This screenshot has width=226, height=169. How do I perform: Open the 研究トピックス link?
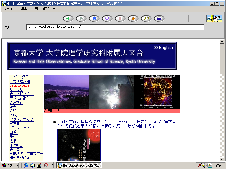point(21,94)
